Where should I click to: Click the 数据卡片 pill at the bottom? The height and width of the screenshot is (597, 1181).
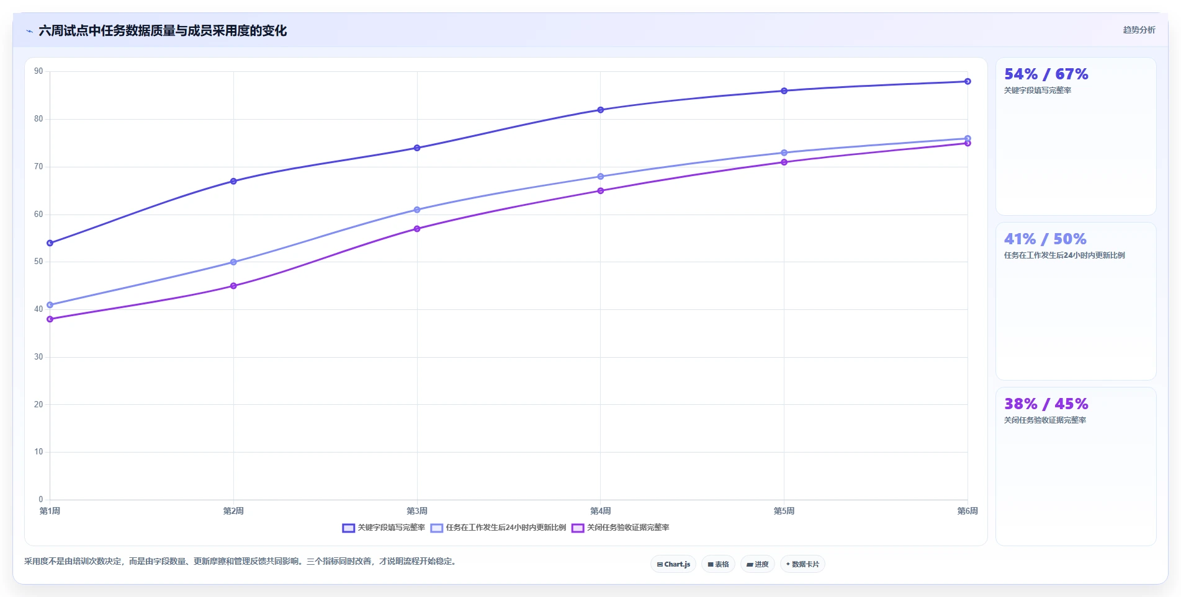pyautogui.click(x=802, y=564)
